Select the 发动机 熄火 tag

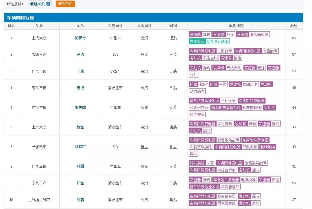249,203
